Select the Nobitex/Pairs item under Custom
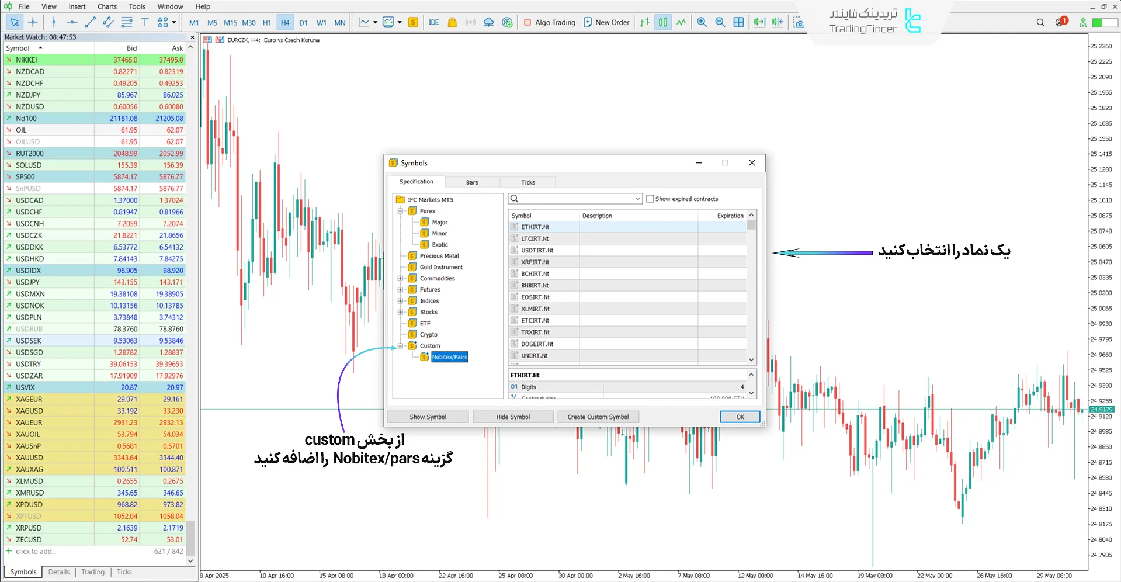Viewport: 1121px width, 582px height. click(x=449, y=357)
